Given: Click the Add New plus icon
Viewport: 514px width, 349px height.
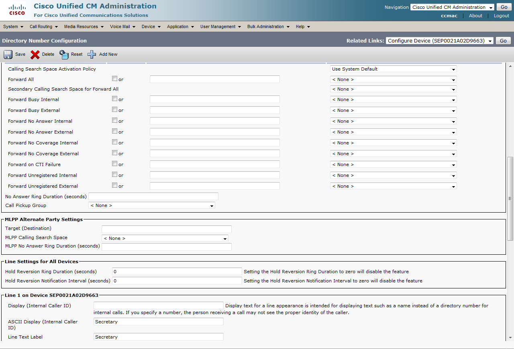Looking at the screenshot, I should click(x=92, y=55).
